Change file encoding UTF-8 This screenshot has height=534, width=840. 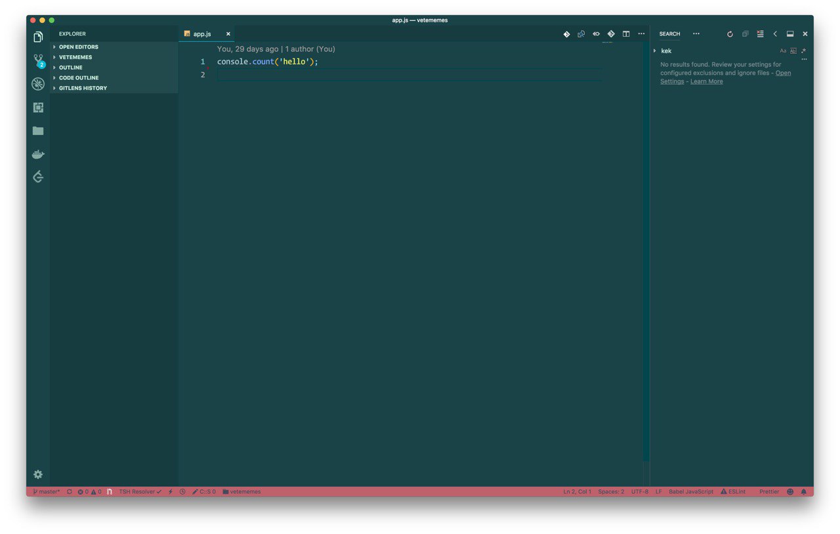pyautogui.click(x=640, y=491)
